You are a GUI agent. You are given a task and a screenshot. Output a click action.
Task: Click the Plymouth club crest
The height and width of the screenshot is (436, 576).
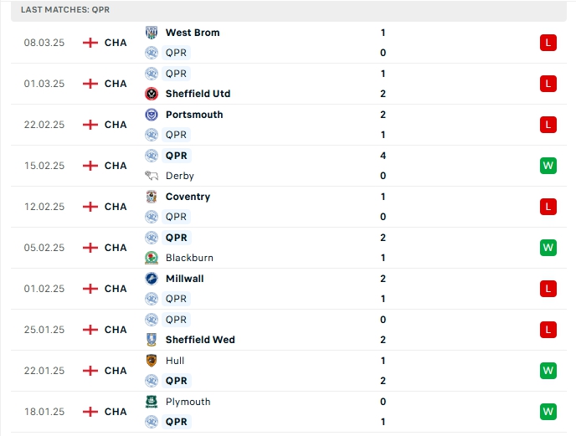tap(152, 402)
